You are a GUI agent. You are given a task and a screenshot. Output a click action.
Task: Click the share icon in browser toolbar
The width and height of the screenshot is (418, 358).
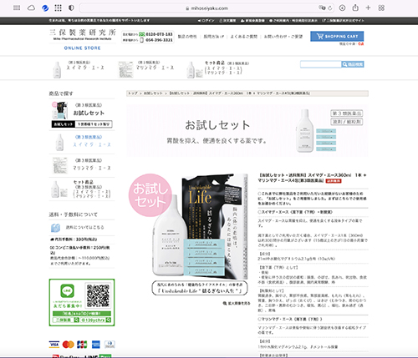355,8
